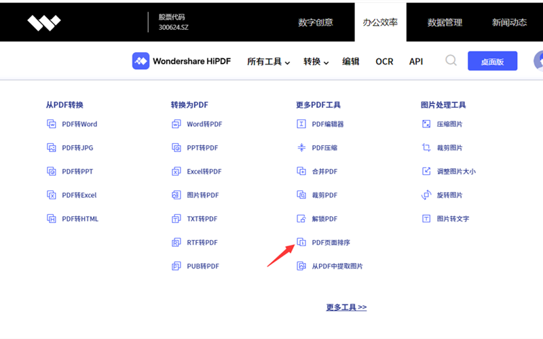This screenshot has height=339, width=543.
Task: Click the Wondershare logo in header
Action: (x=44, y=22)
